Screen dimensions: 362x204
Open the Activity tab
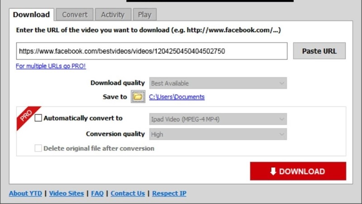click(113, 15)
